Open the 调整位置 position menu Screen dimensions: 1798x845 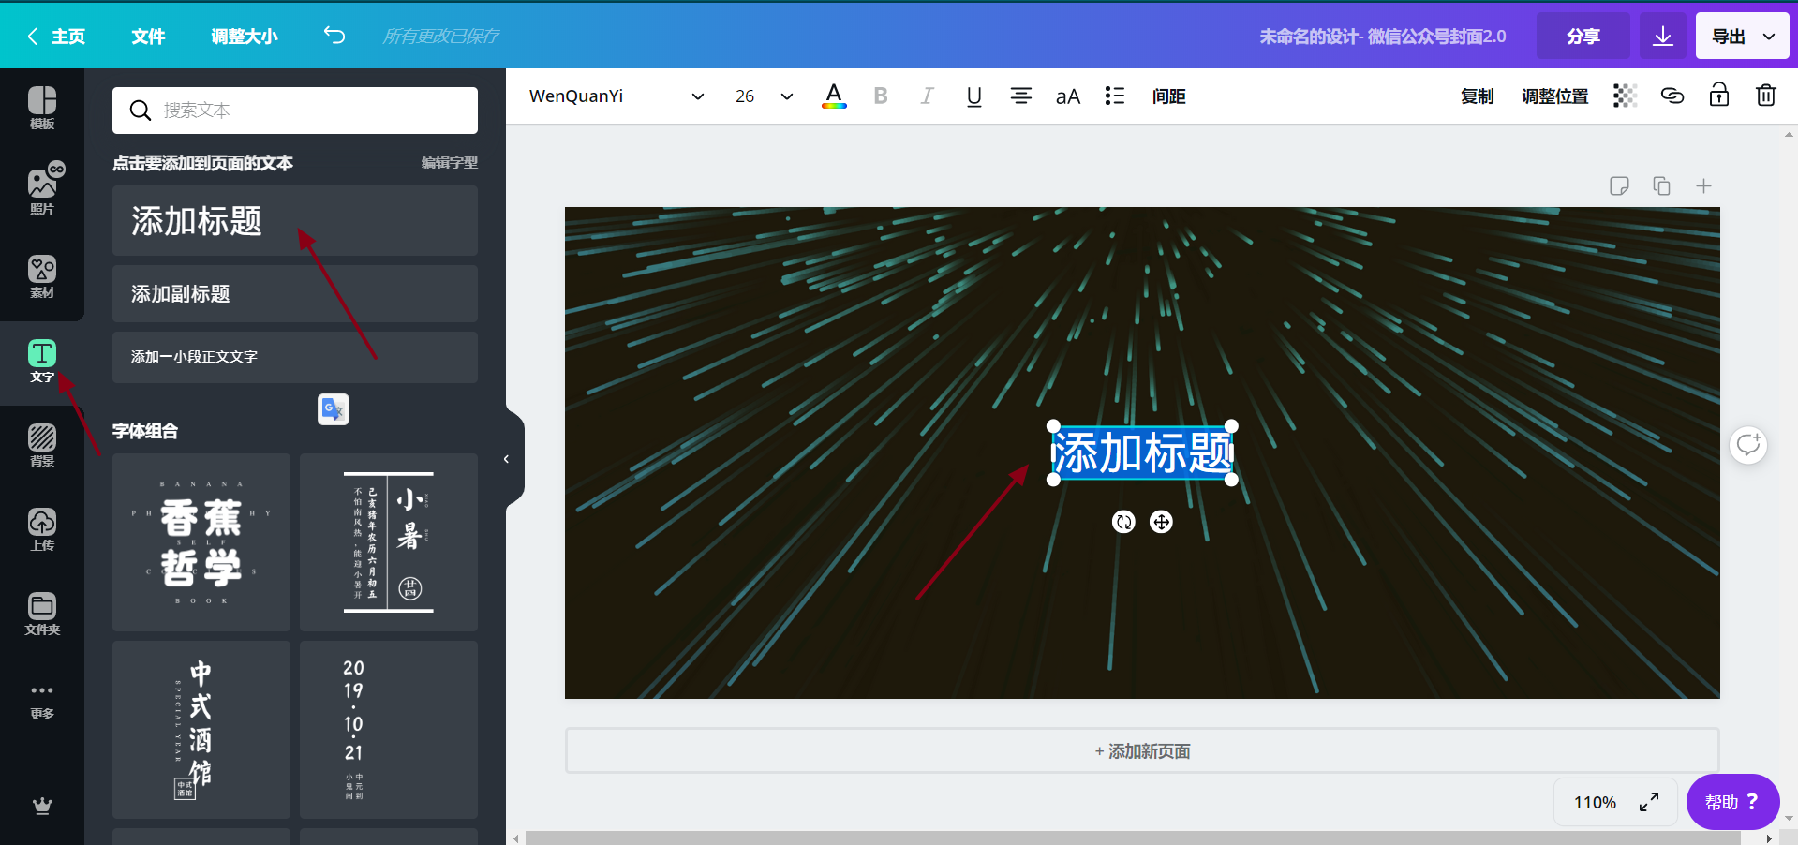point(1554,96)
